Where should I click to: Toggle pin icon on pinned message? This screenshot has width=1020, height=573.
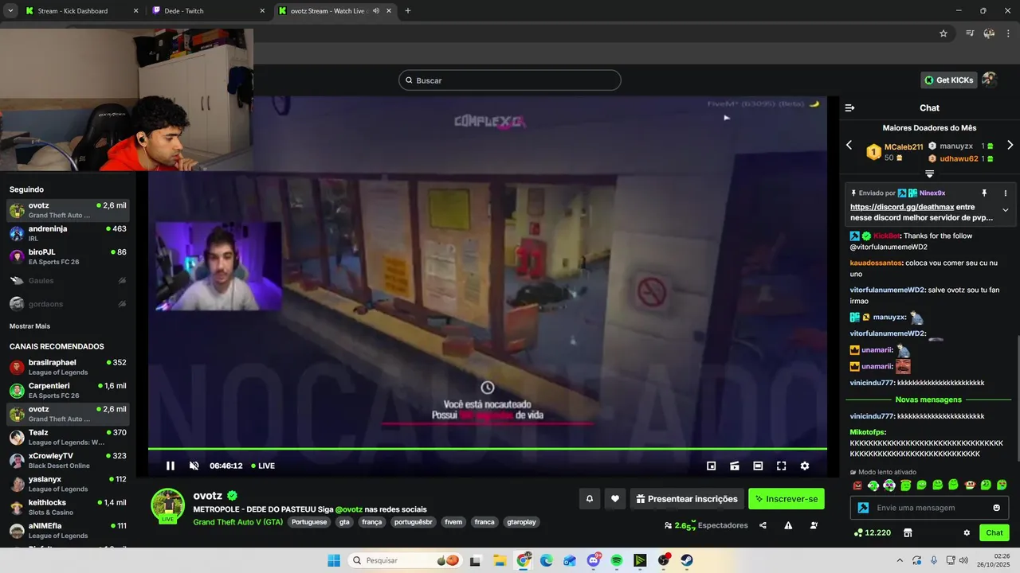(x=984, y=193)
